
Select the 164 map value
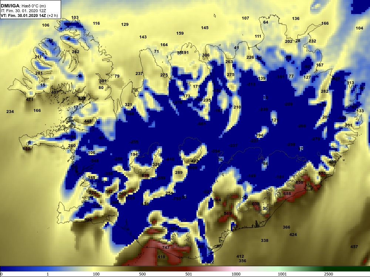[164, 45]
